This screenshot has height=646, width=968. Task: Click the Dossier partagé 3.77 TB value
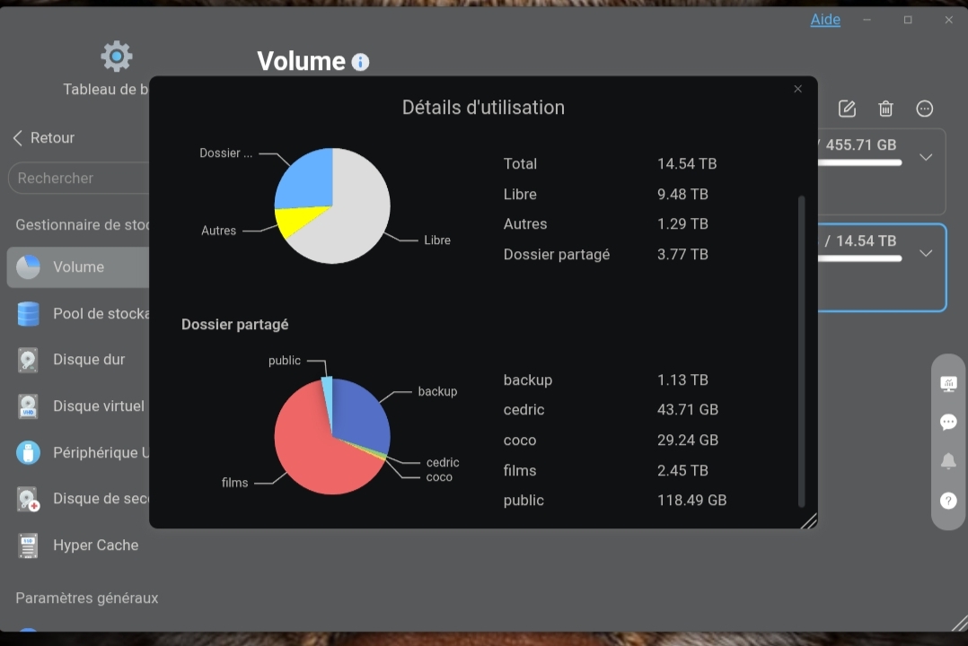click(x=682, y=254)
